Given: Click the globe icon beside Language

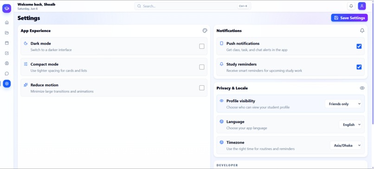Looking at the screenshot, I should pos(222,121).
